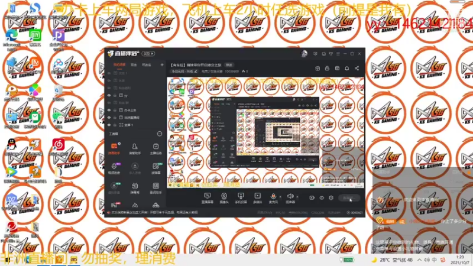The image size is (473, 266).
Task: Switch to the orange active scene tab
Action: (119, 65)
